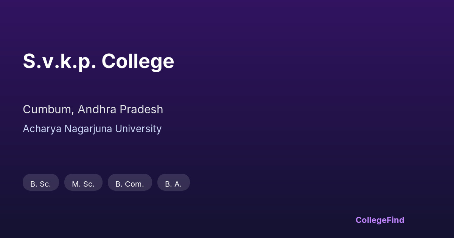This screenshot has height=238, width=454.
Task: Click the word University in the affiliation line
Action: (x=138, y=129)
